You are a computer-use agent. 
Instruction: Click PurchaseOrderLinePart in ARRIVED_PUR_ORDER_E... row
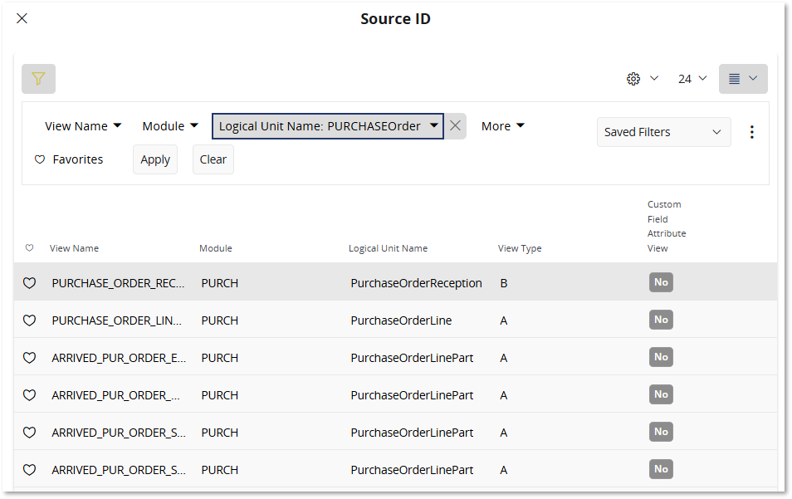[412, 358]
